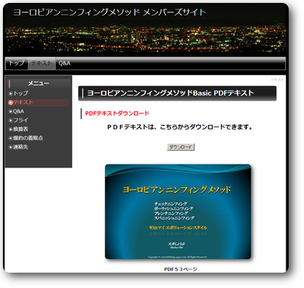Click the arrow bullet beside sidebar 連絡先
This screenshot has width=304, height=288.
(11, 147)
